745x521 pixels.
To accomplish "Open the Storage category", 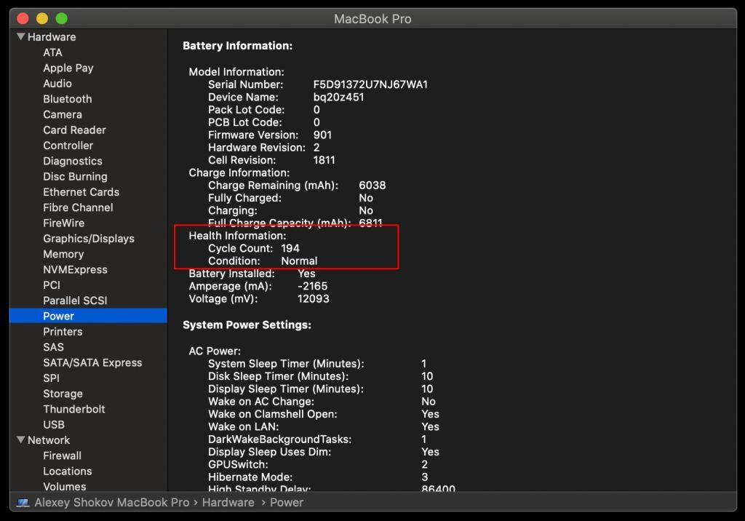I will click(63, 394).
